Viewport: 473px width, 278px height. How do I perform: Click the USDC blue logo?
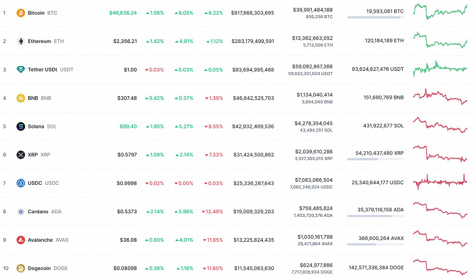21,183
